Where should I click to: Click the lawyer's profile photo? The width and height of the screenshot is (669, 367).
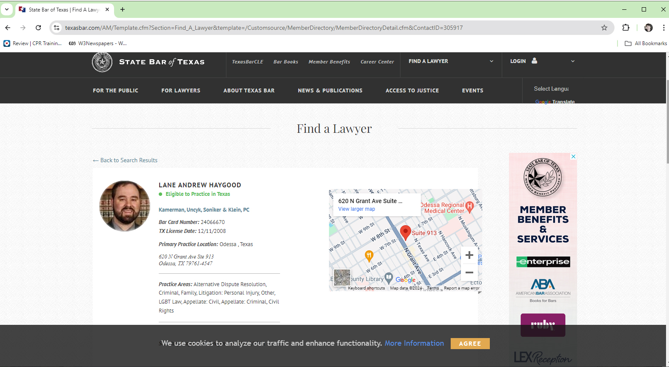point(125,206)
